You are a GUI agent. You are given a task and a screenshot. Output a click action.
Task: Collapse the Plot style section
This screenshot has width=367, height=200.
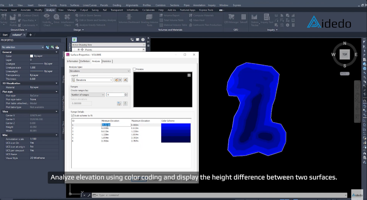pyautogui.click(x=57, y=92)
